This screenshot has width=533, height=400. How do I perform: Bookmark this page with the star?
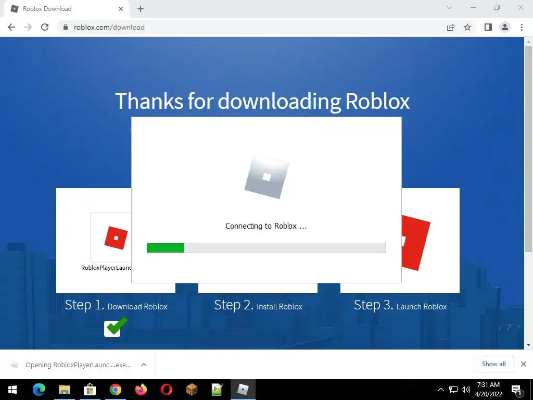(467, 27)
